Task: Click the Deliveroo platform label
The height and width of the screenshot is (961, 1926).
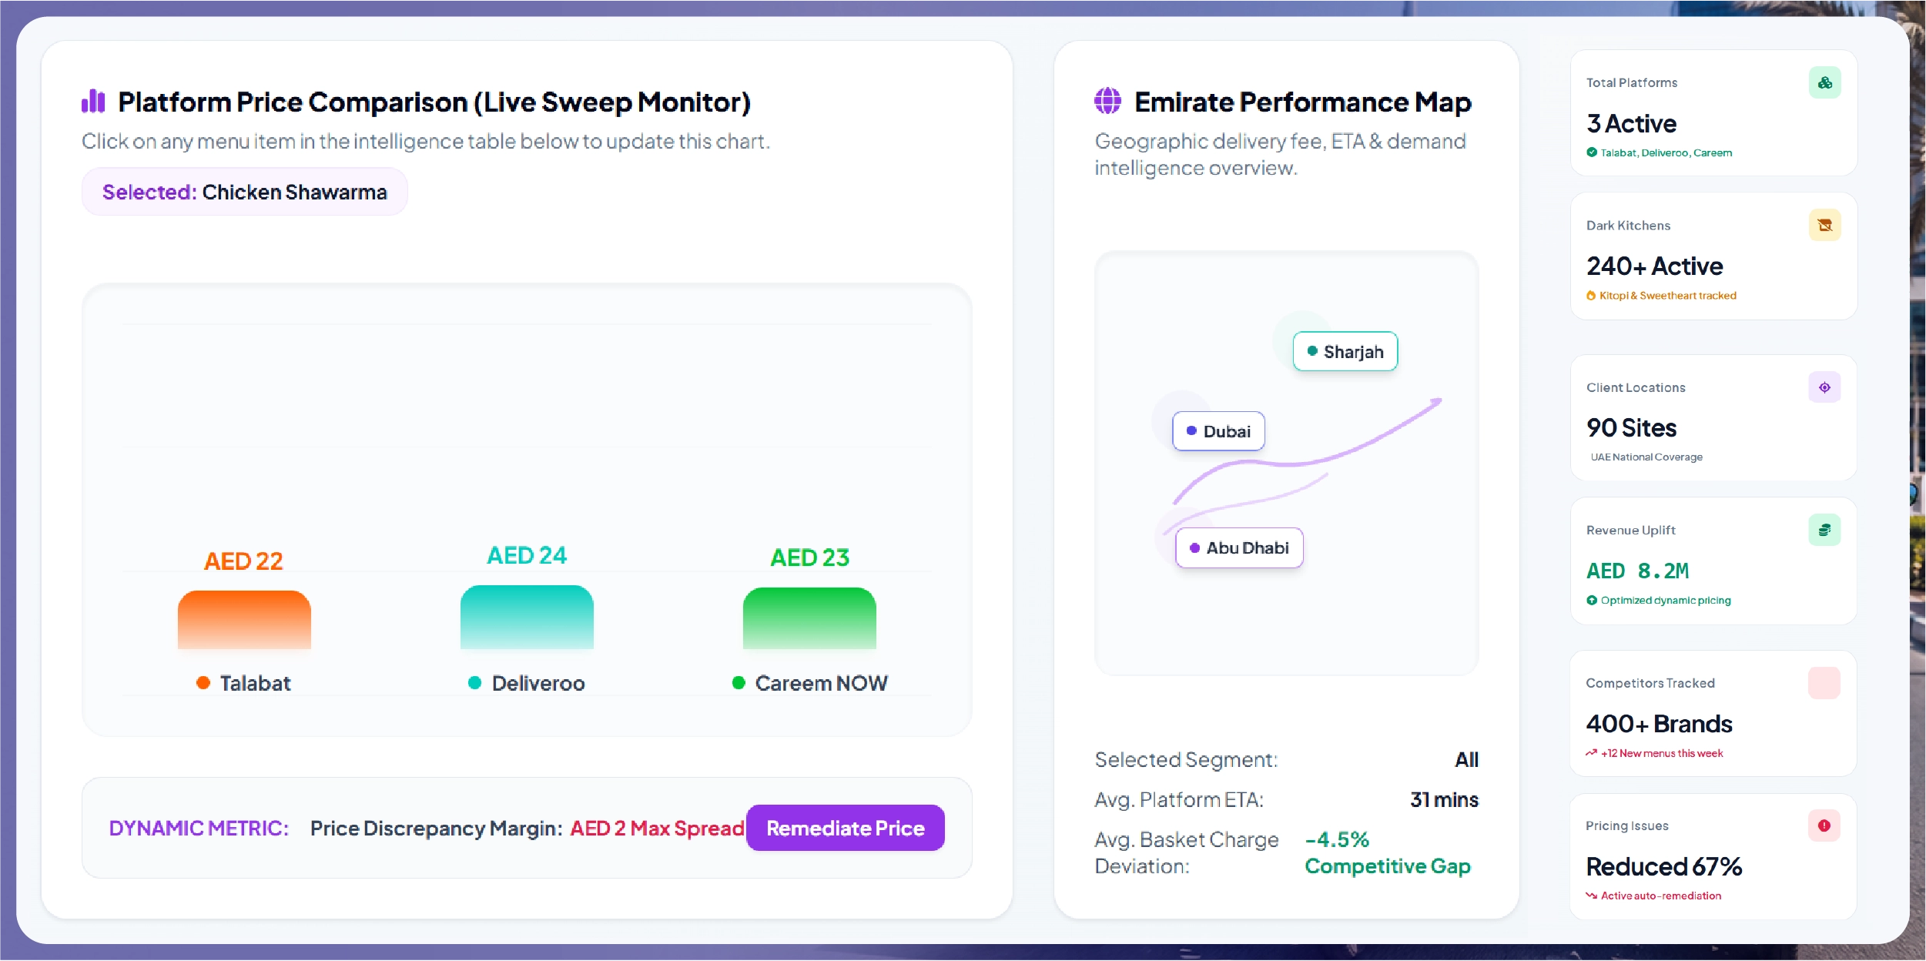Action: tap(538, 683)
